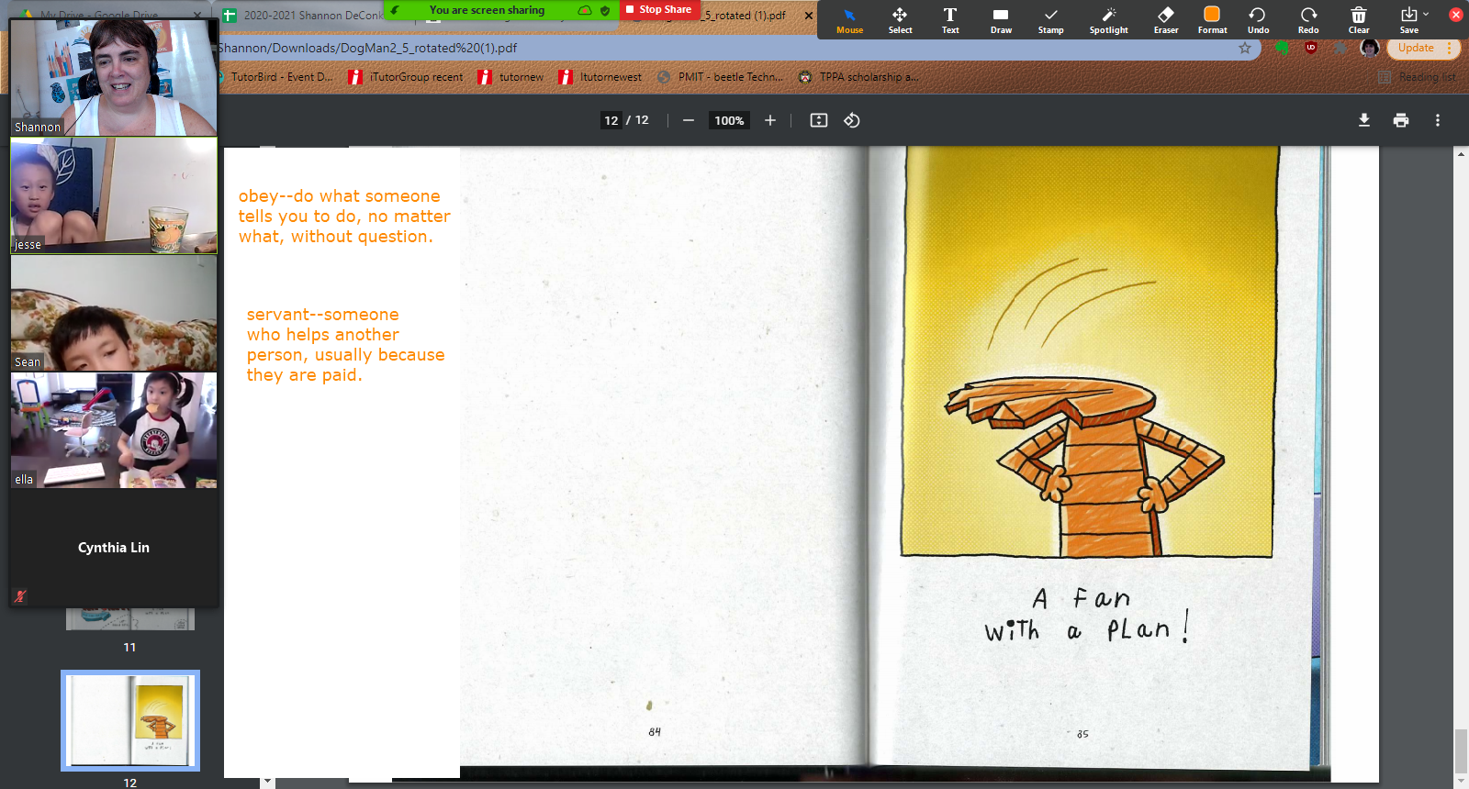This screenshot has width=1469, height=789.
Task: Select page 12 thumbnail
Action: coord(130,720)
